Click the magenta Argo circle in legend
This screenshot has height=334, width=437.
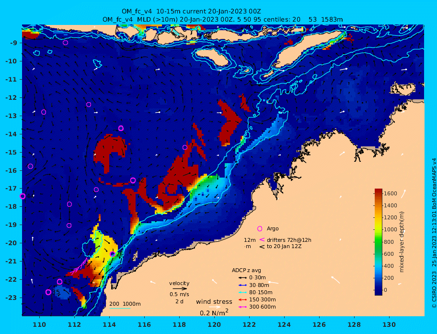[260, 228]
